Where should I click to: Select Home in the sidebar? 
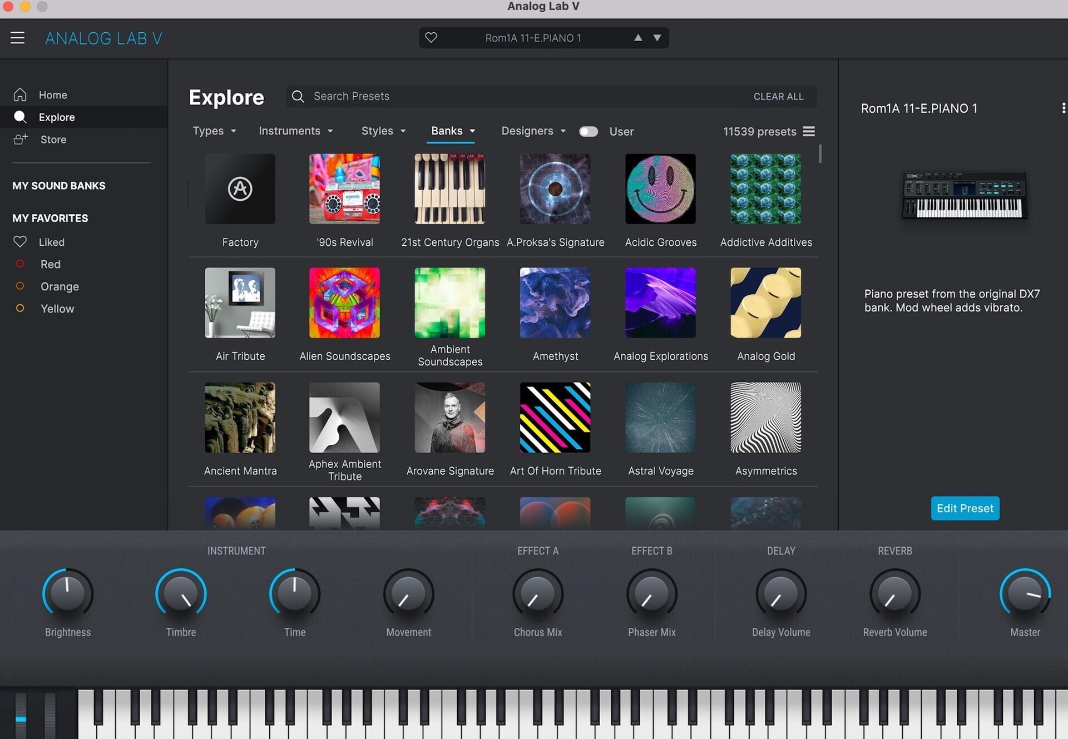pyautogui.click(x=52, y=95)
